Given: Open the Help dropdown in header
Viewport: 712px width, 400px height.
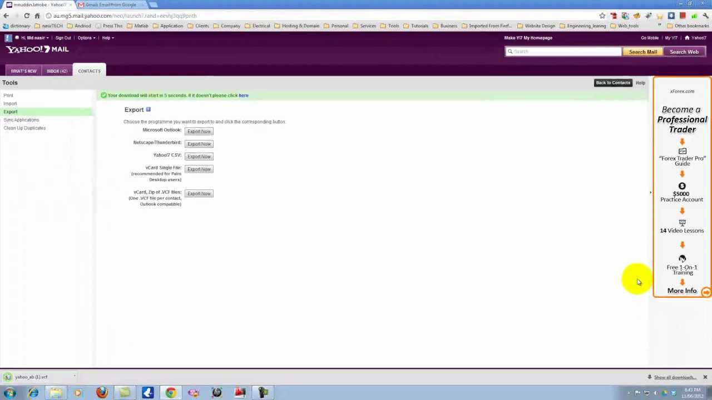Looking at the screenshot, I should click(108, 38).
